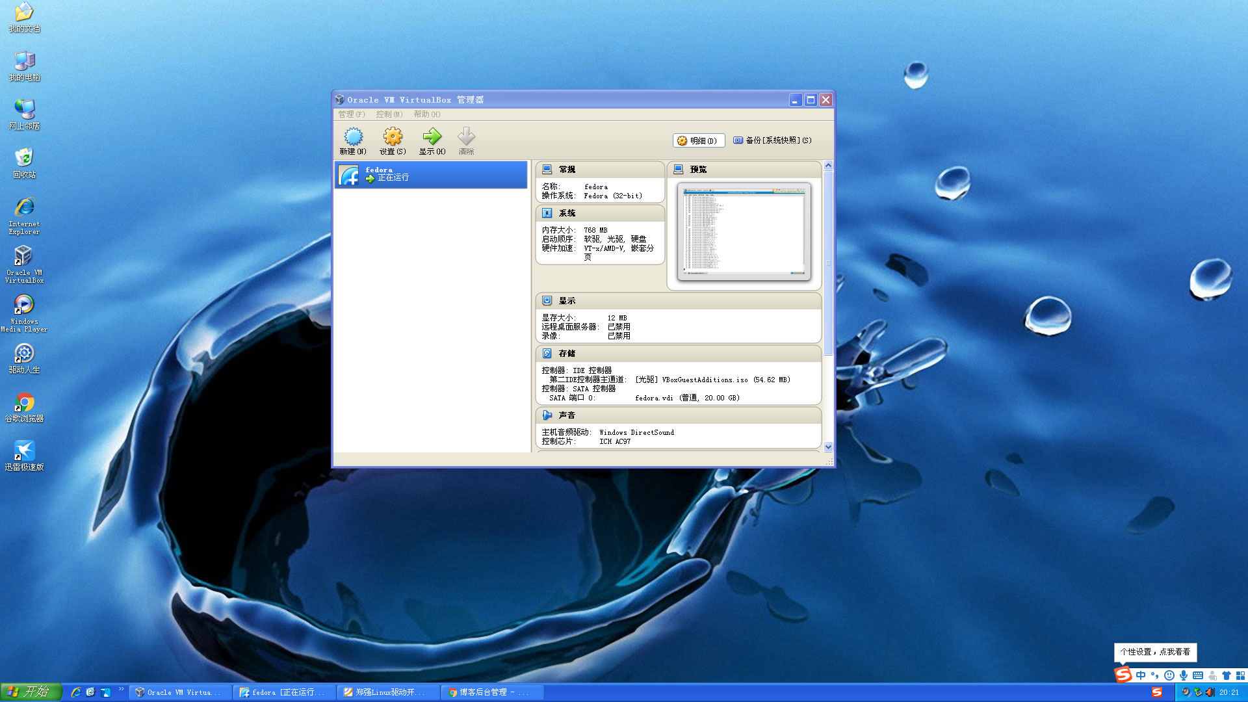Open the 帮助(H) menu
Screen dimensions: 1248x702
(x=427, y=114)
